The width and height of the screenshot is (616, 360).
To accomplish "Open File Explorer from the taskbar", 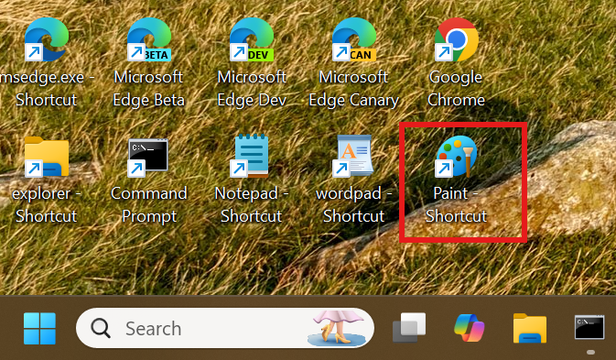I will click(x=530, y=328).
